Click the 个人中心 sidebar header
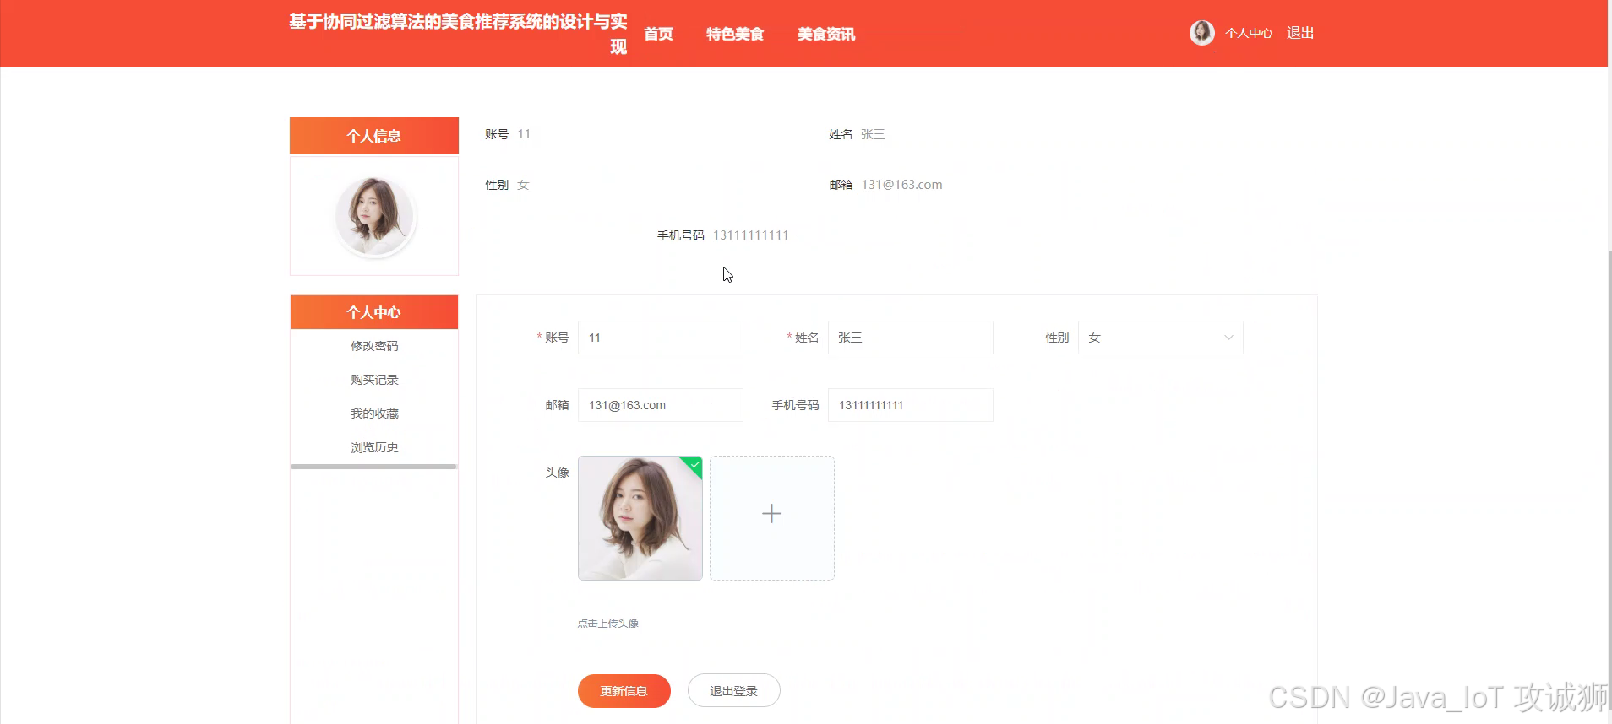1612x724 pixels. click(374, 312)
